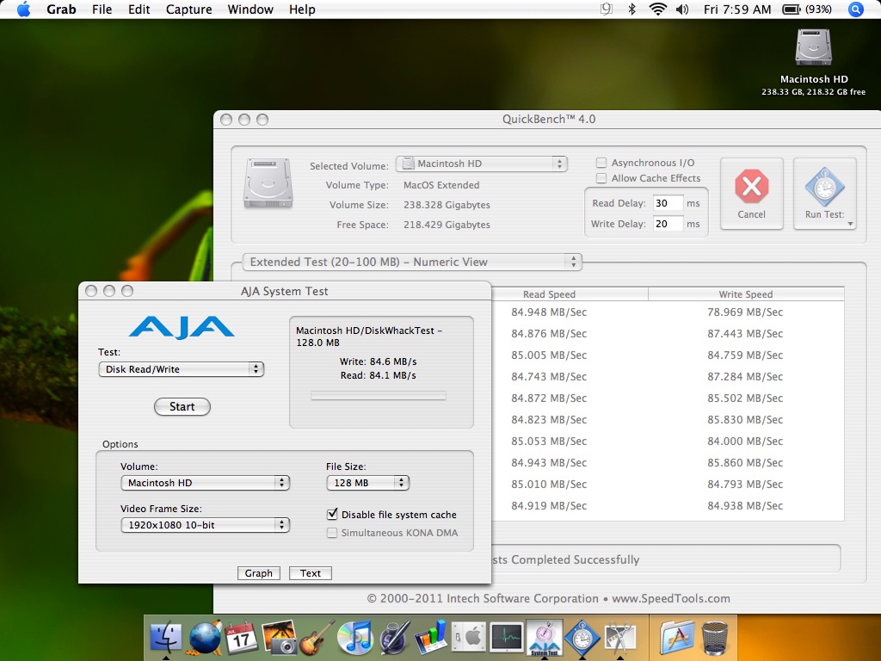Image resolution: width=881 pixels, height=661 pixels.
Task: Click the red Cancel button in QuickBench
Action: tap(751, 192)
